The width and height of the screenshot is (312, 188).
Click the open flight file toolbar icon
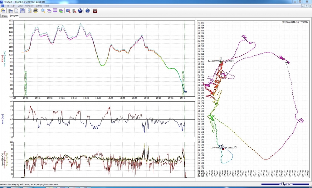click(10, 11)
